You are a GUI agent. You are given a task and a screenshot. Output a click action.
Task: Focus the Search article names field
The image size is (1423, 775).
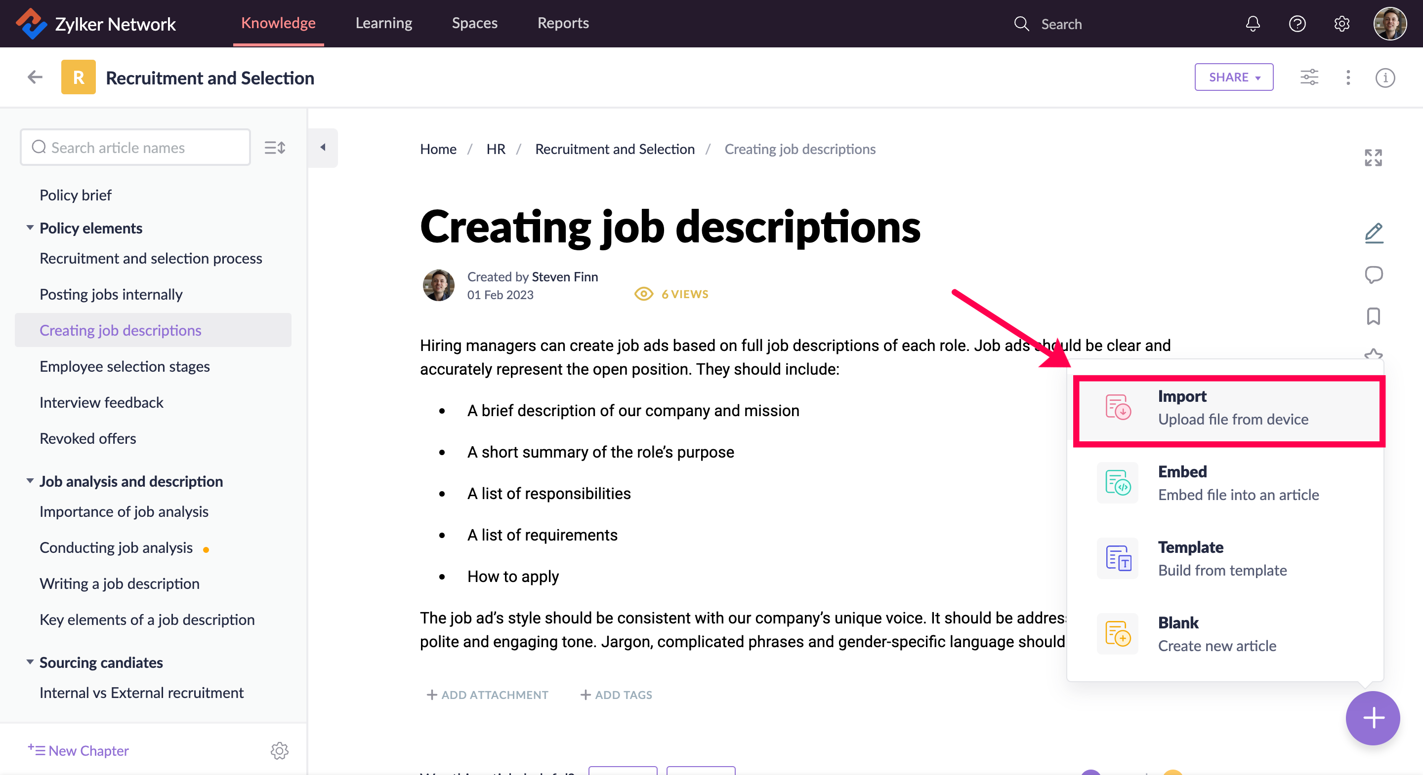[135, 148]
